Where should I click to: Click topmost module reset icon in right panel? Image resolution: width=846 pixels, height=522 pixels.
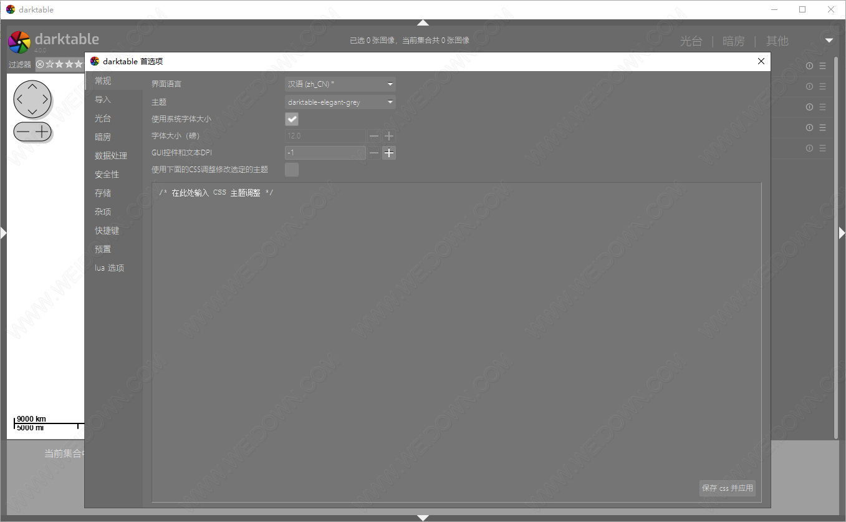click(x=809, y=65)
